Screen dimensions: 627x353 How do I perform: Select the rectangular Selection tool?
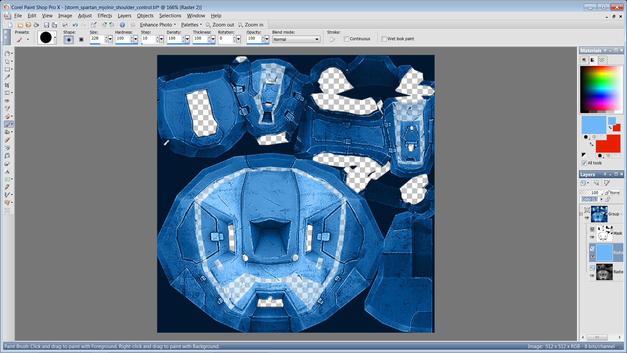tap(7, 69)
